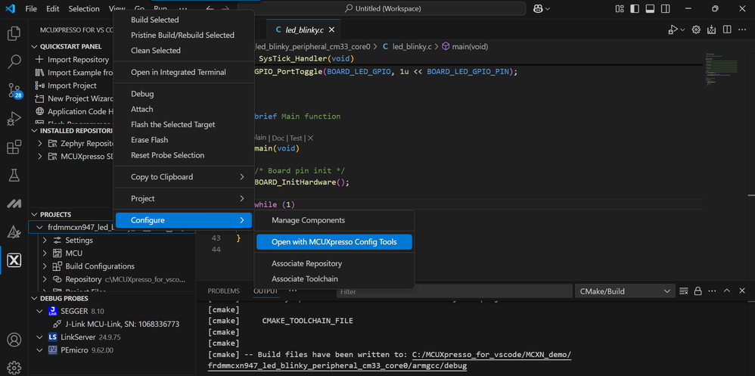Open the Source Control view
Viewport: 755px width, 376px height.
click(14, 91)
